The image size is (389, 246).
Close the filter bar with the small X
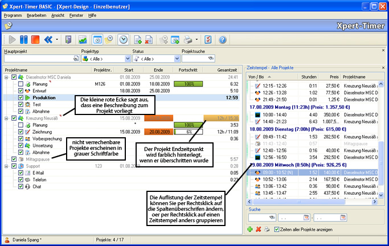pos(383,50)
